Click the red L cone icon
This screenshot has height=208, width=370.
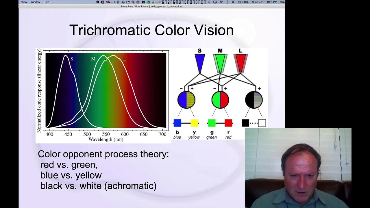240,63
